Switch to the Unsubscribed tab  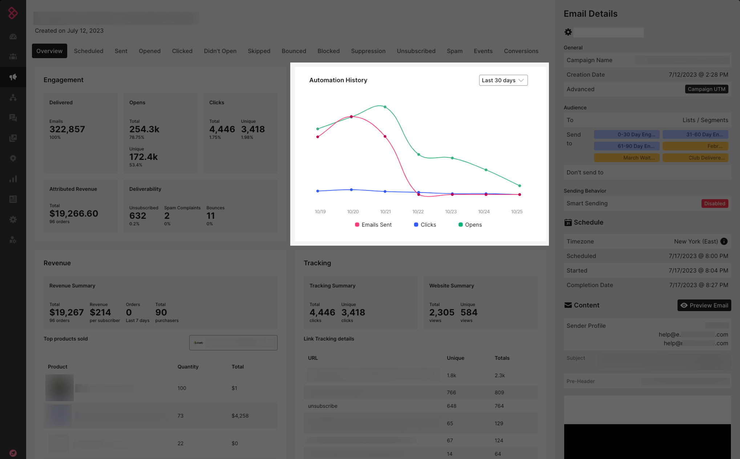(416, 51)
